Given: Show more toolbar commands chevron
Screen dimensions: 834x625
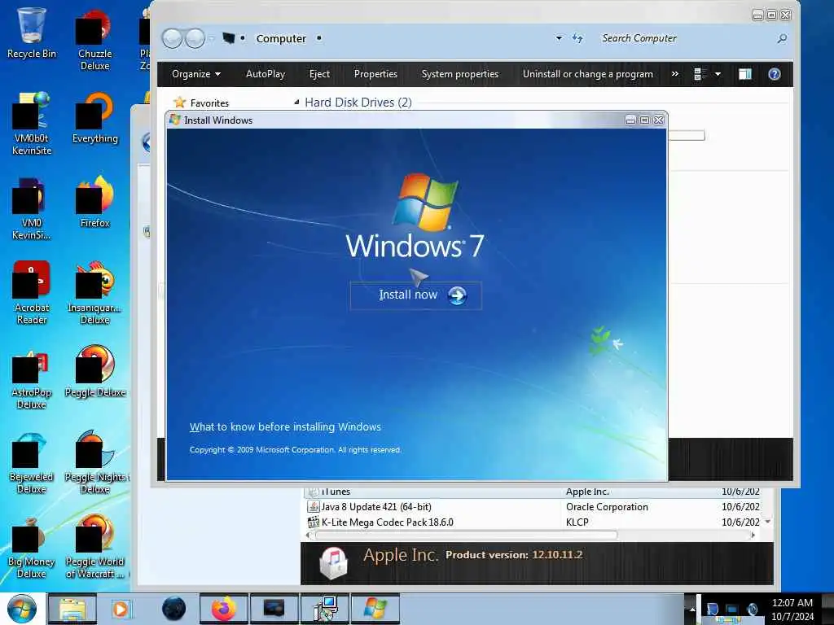Looking at the screenshot, I should [x=675, y=74].
